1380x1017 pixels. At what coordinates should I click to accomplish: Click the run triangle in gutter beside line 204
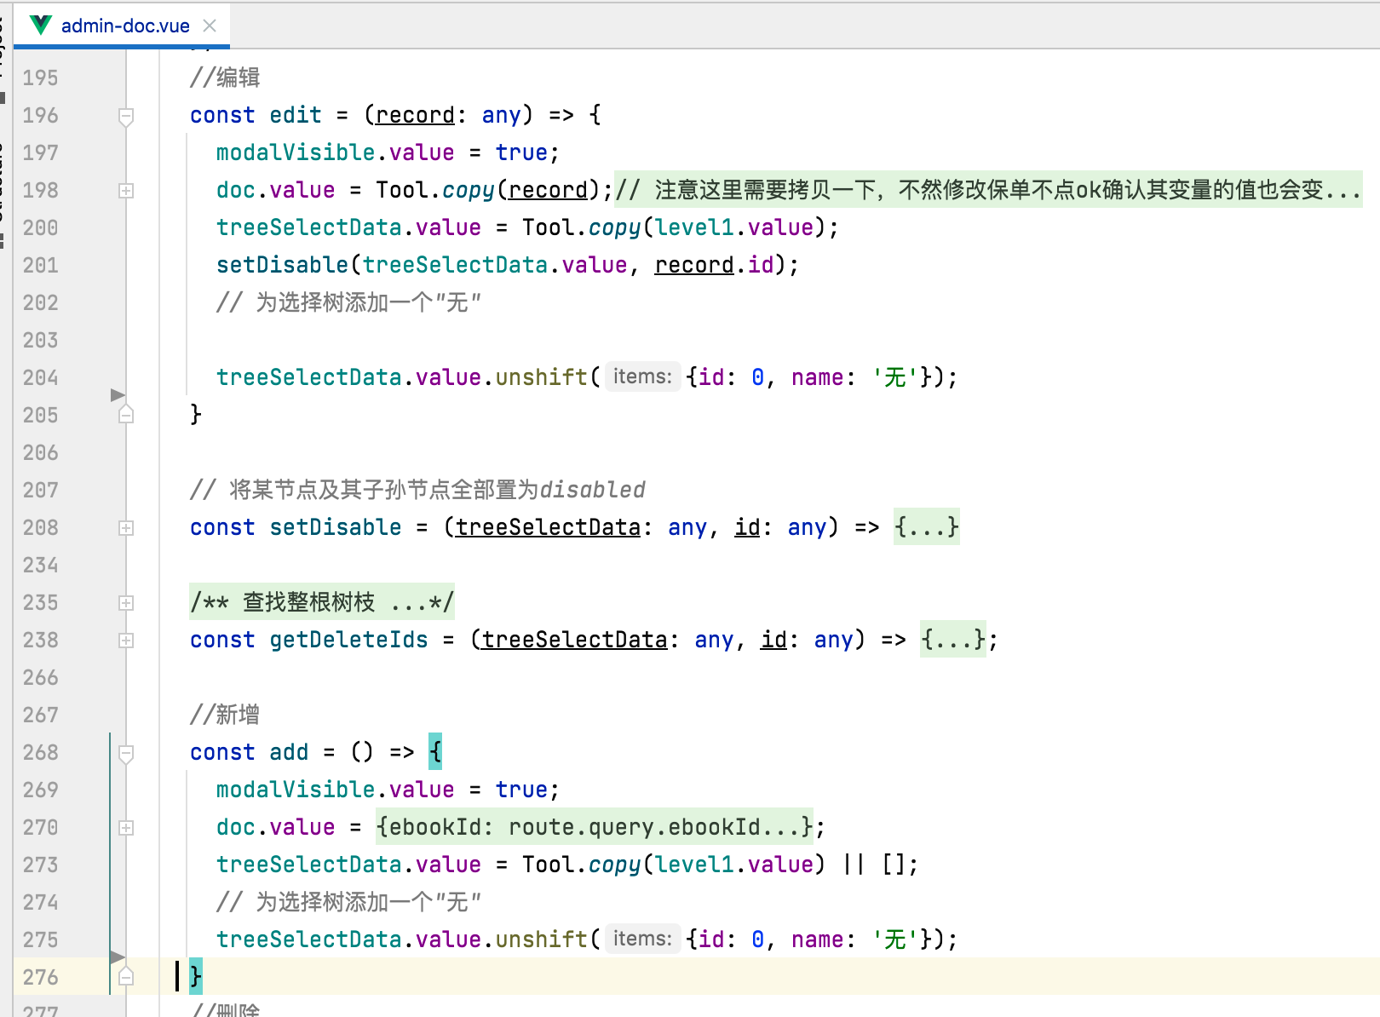[117, 394]
